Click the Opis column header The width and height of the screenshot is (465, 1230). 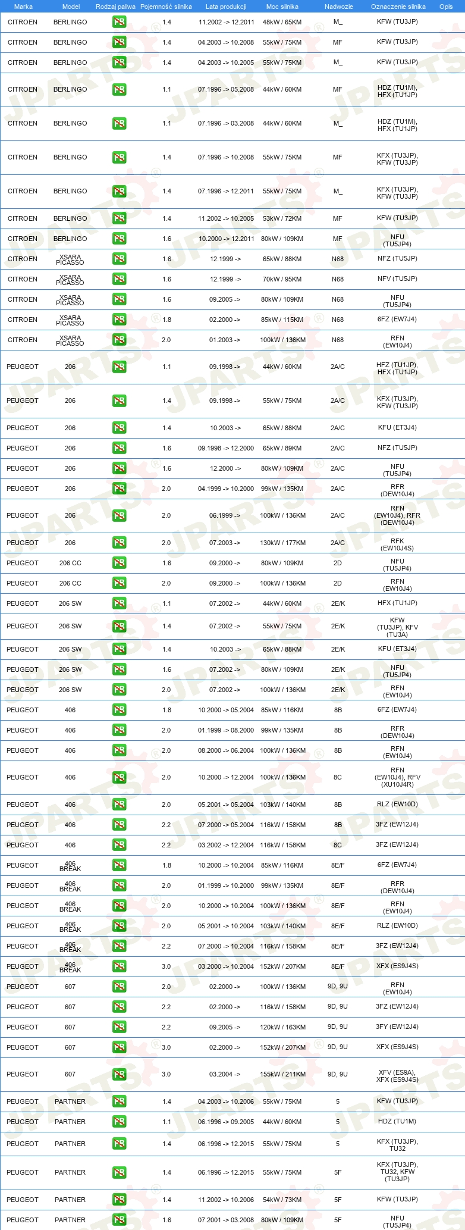pos(446,7)
